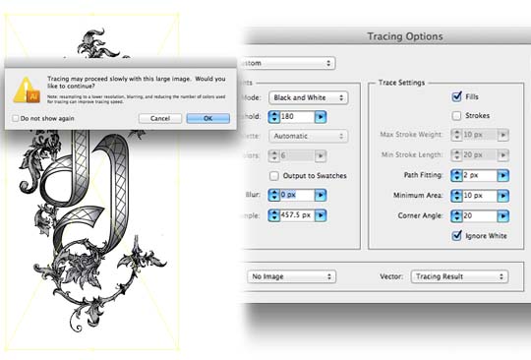
Task: Check the Do not show again box
Action: (x=15, y=118)
